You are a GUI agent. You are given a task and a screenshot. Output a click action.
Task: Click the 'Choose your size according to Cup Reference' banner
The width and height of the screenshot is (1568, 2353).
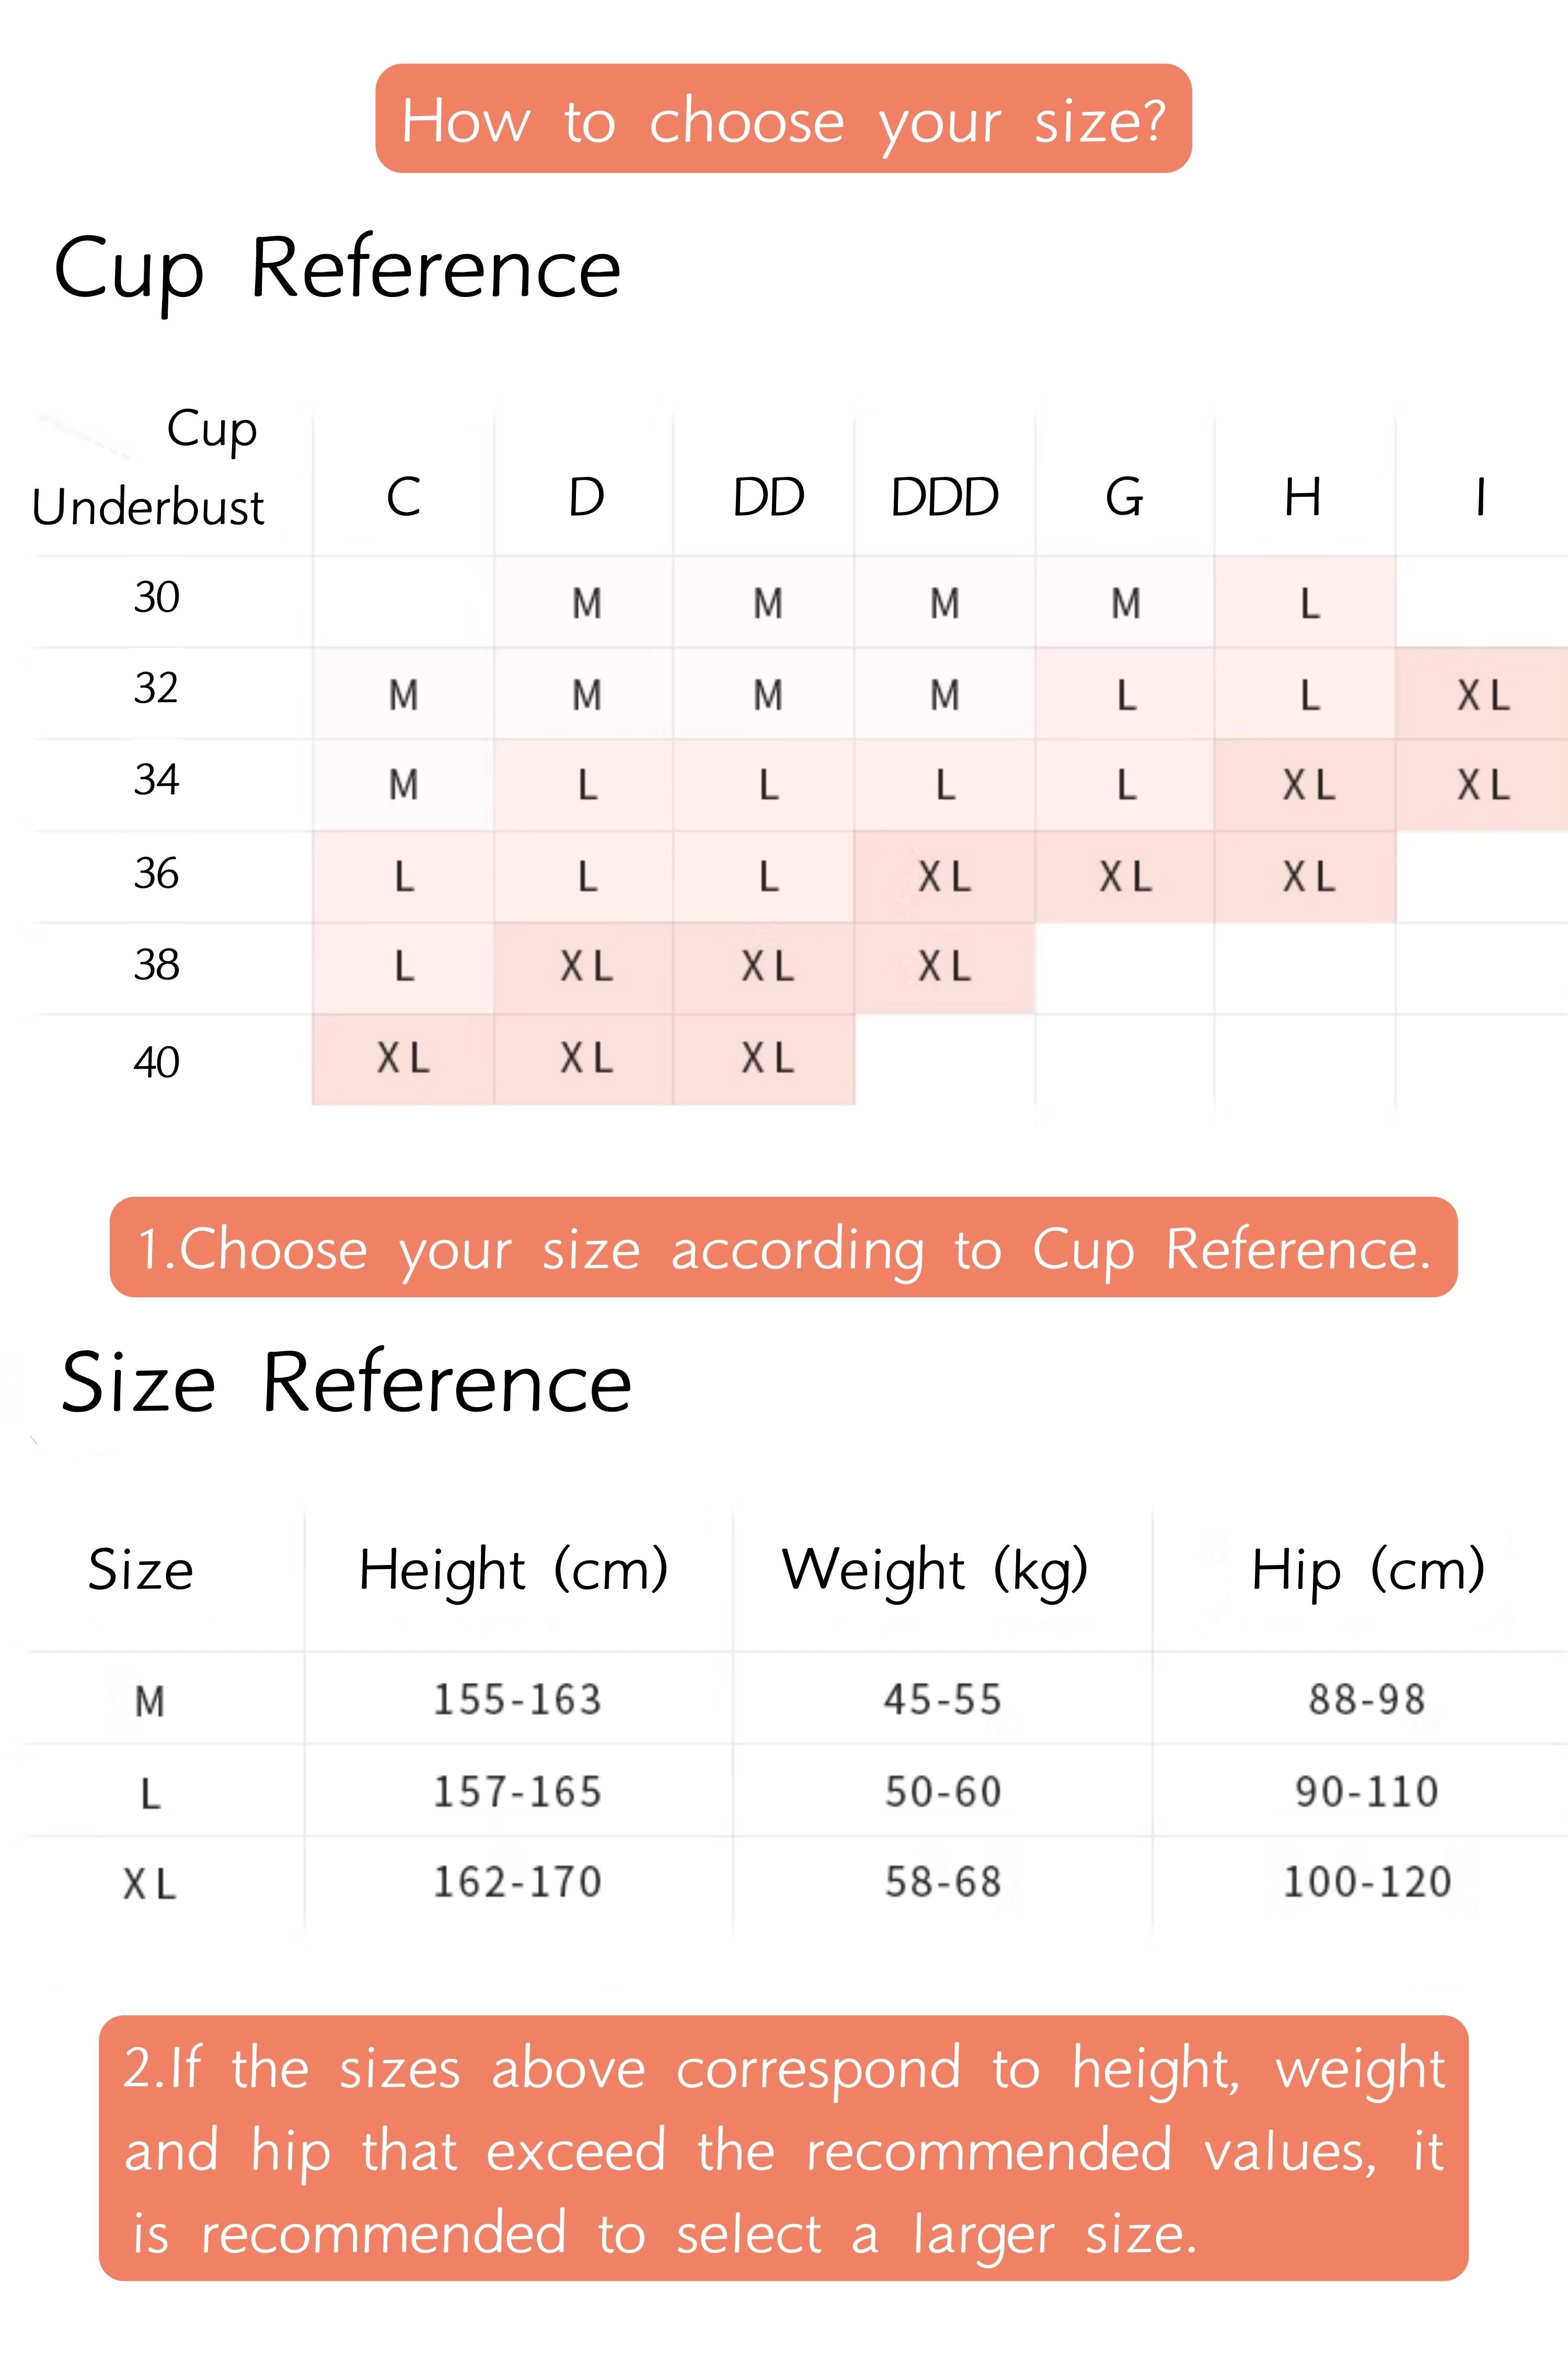[783, 1248]
